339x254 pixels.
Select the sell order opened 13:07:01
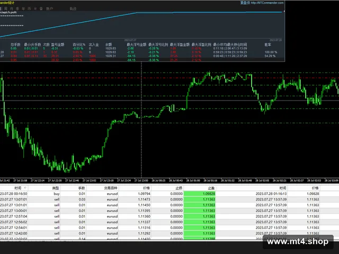click(169, 199)
